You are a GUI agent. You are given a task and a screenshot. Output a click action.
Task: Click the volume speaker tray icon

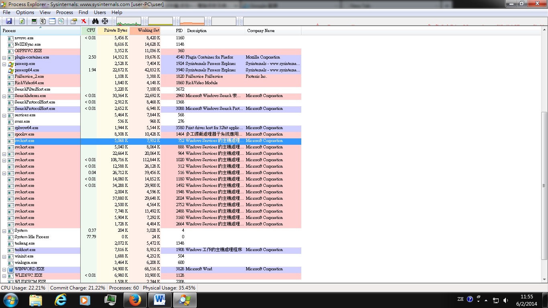point(505,300)
